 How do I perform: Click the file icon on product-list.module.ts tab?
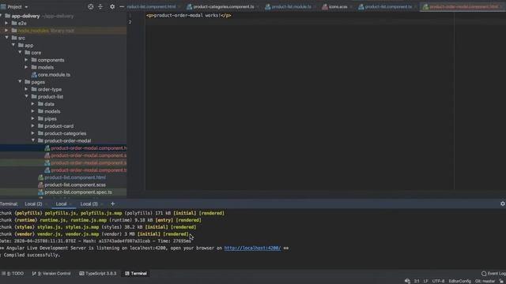pos(268,7)
